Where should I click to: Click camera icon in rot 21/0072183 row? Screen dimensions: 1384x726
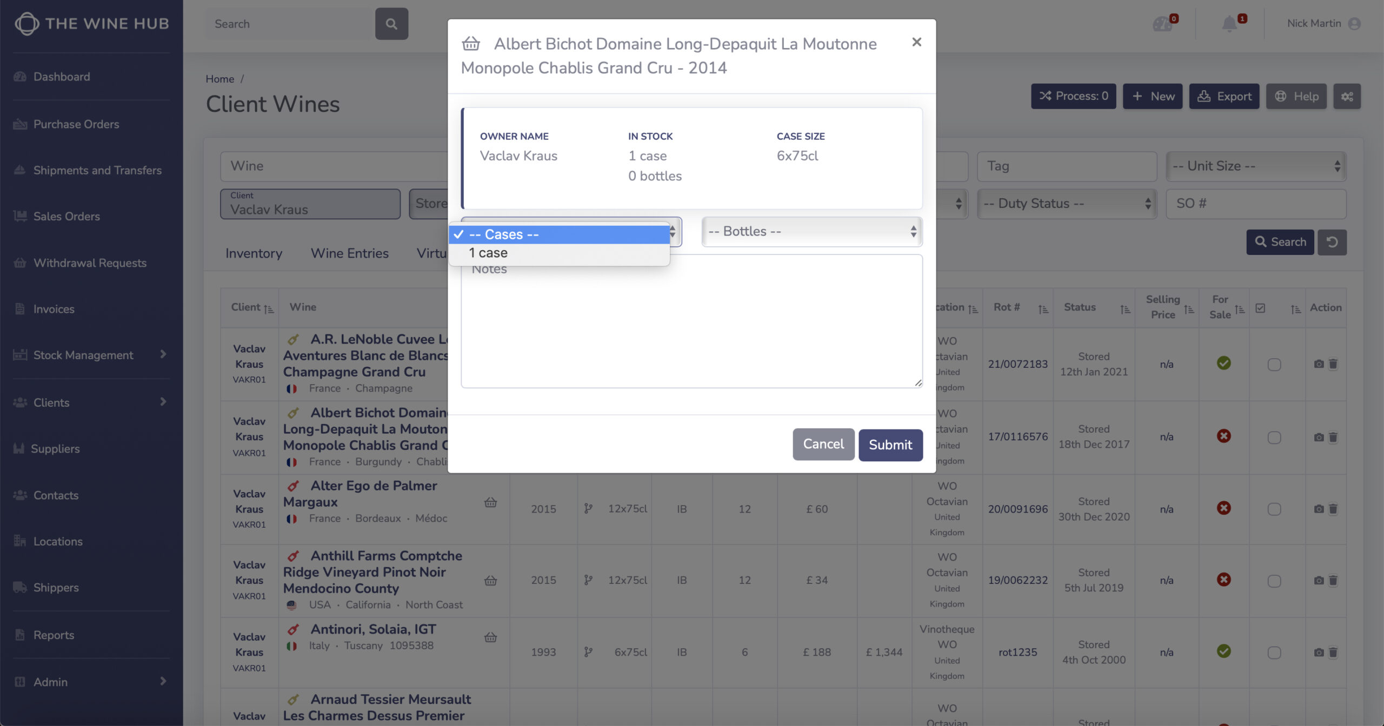pyautogui.click(x=1319, y=364)
